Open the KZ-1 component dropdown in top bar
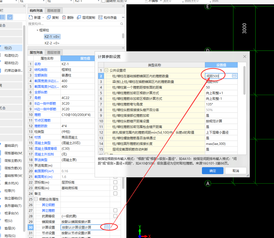 [99, 1]
